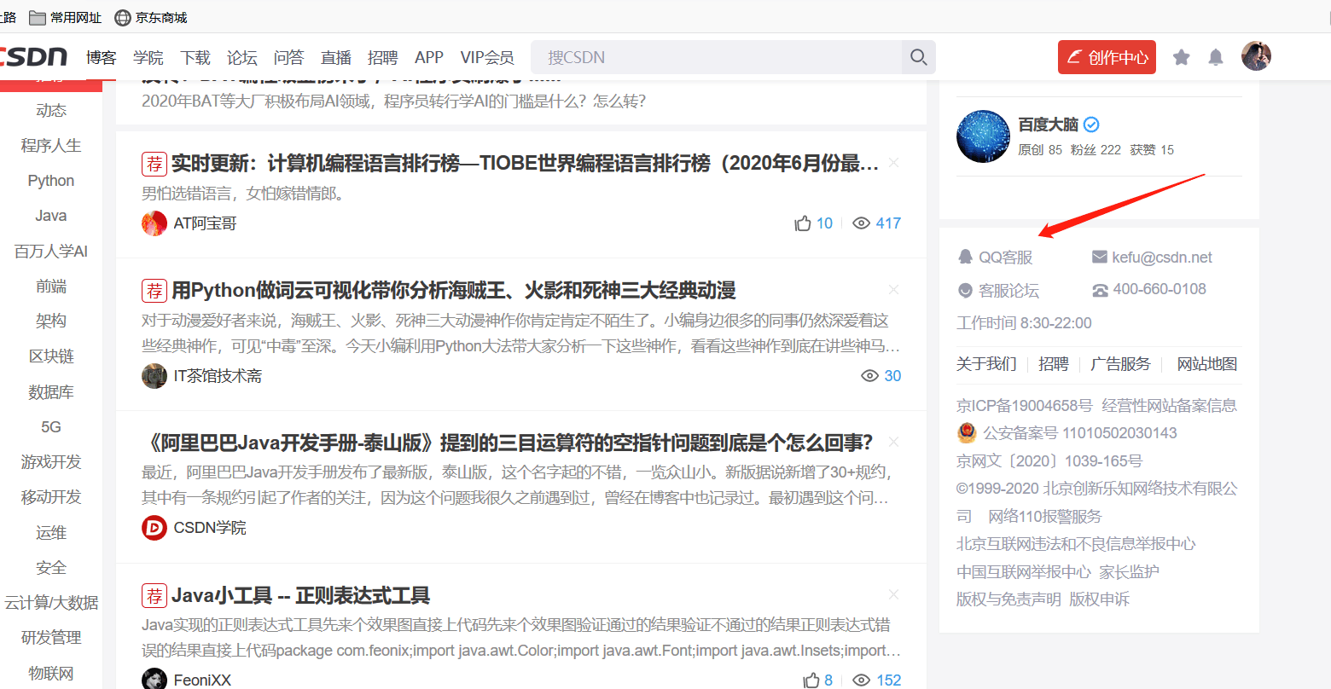Open notifications bell icon

[x=1216, y=57]
